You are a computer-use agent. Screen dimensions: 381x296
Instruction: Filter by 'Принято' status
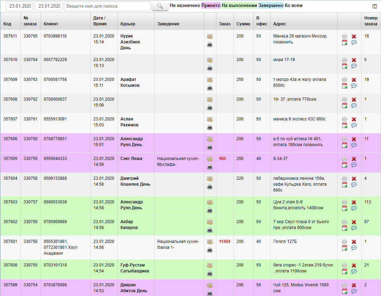click(211, 5)
